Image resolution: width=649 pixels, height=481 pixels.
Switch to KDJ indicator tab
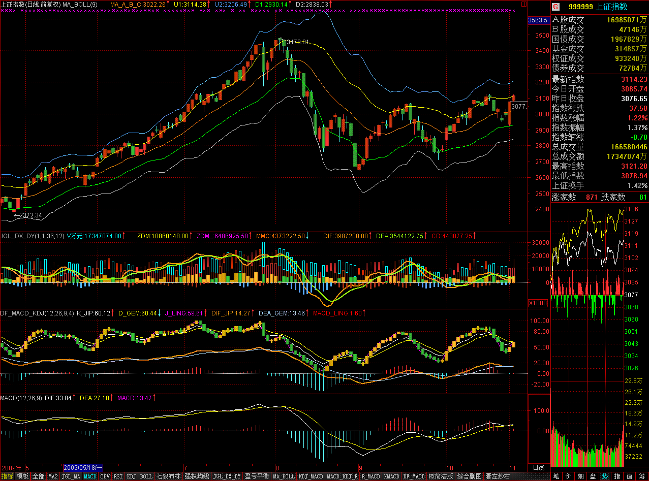131,476
